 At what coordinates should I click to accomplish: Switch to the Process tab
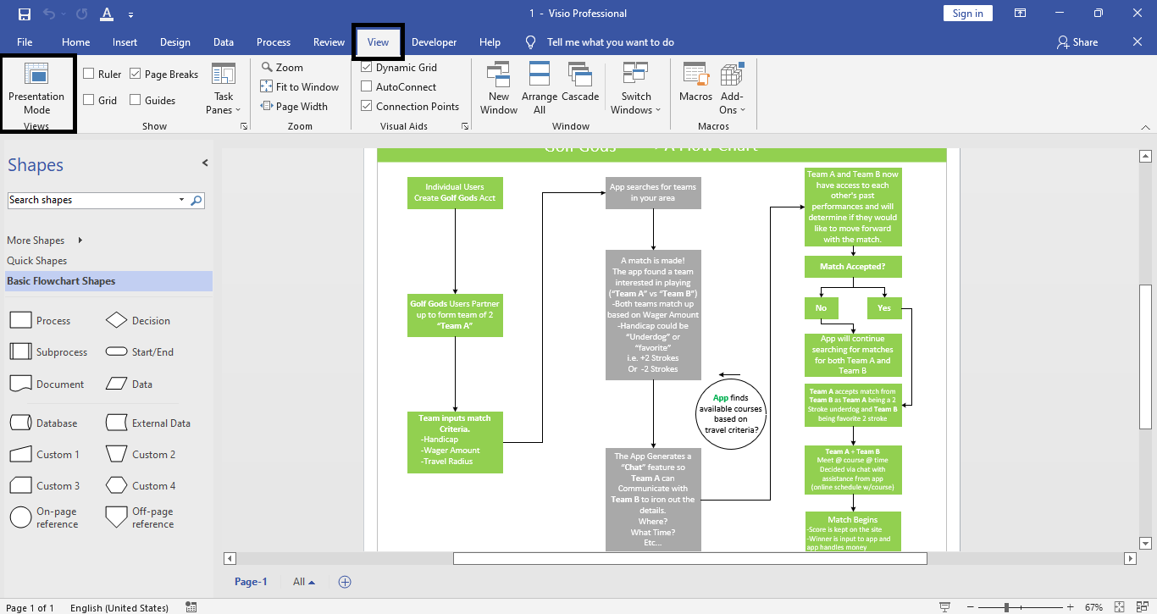click(274, 42)
